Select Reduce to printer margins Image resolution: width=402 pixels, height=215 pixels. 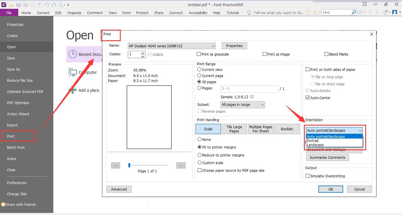(x=200, y=155)
